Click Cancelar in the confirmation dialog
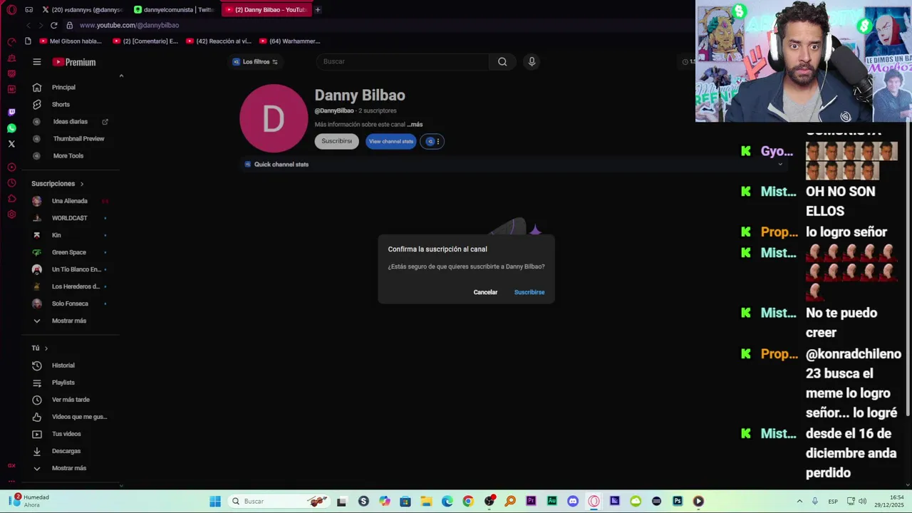912x513 pixels. click(x=485, y=292)
